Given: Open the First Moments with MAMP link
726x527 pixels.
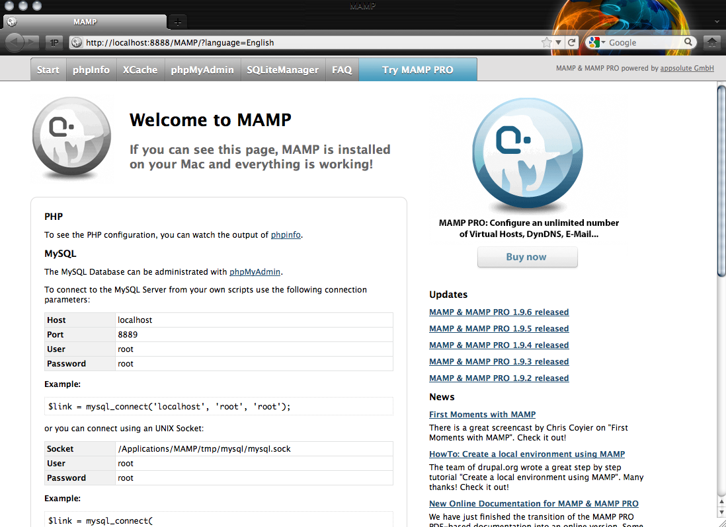Looking at the screenshot, I should click(x=482, y=414).
